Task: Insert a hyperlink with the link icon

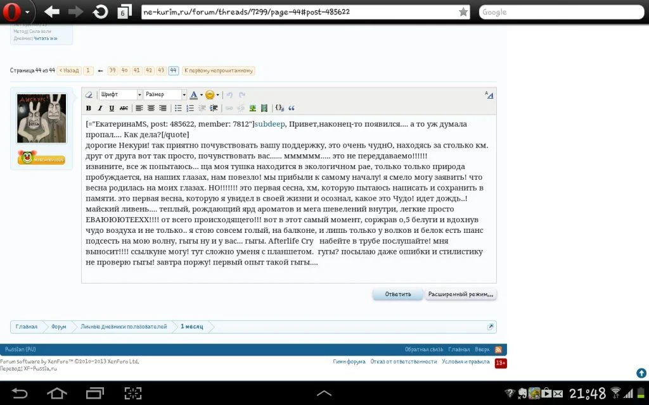Action: coord(229,108)
